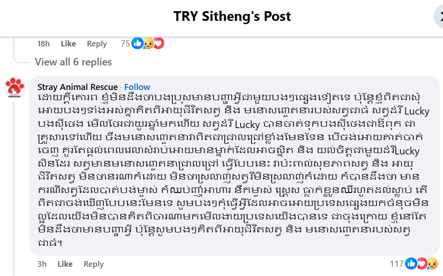Expand View all 6 replies
The height and width of the screenshot is (276, 443).
[x=73, y=62]
